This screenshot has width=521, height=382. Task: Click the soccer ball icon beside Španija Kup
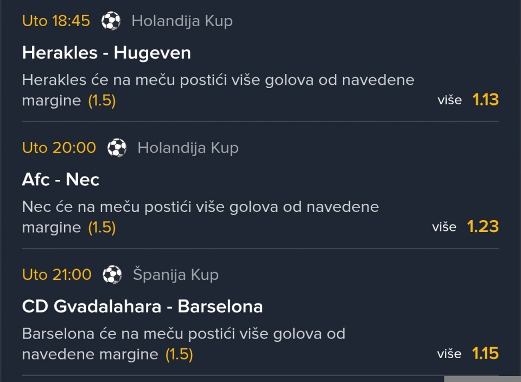pos(112,275)
